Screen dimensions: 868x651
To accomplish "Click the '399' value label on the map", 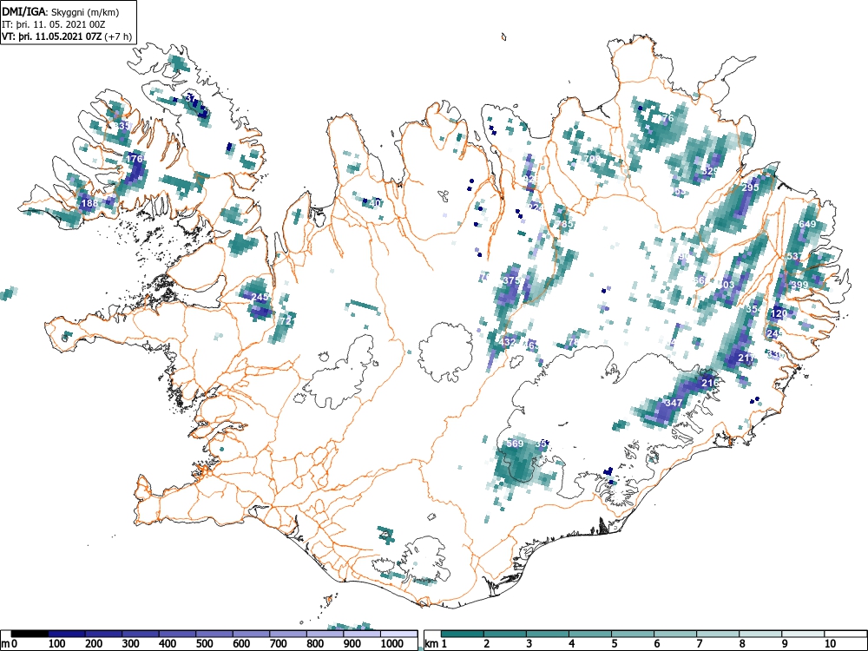I will [799, 285].
